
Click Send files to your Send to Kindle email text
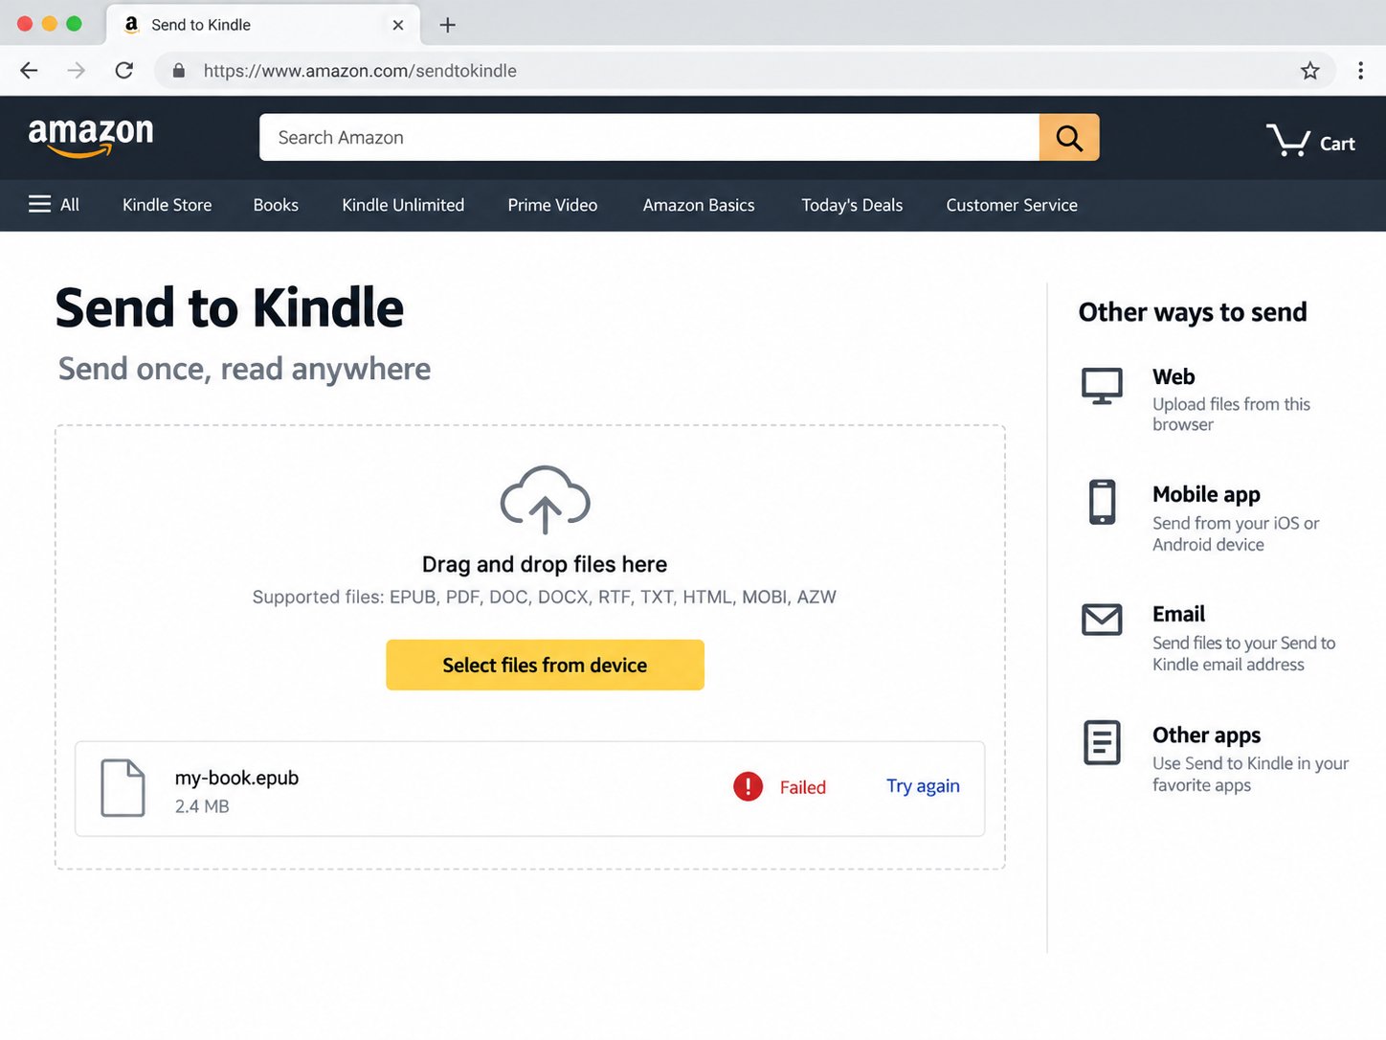(1243, 653)
